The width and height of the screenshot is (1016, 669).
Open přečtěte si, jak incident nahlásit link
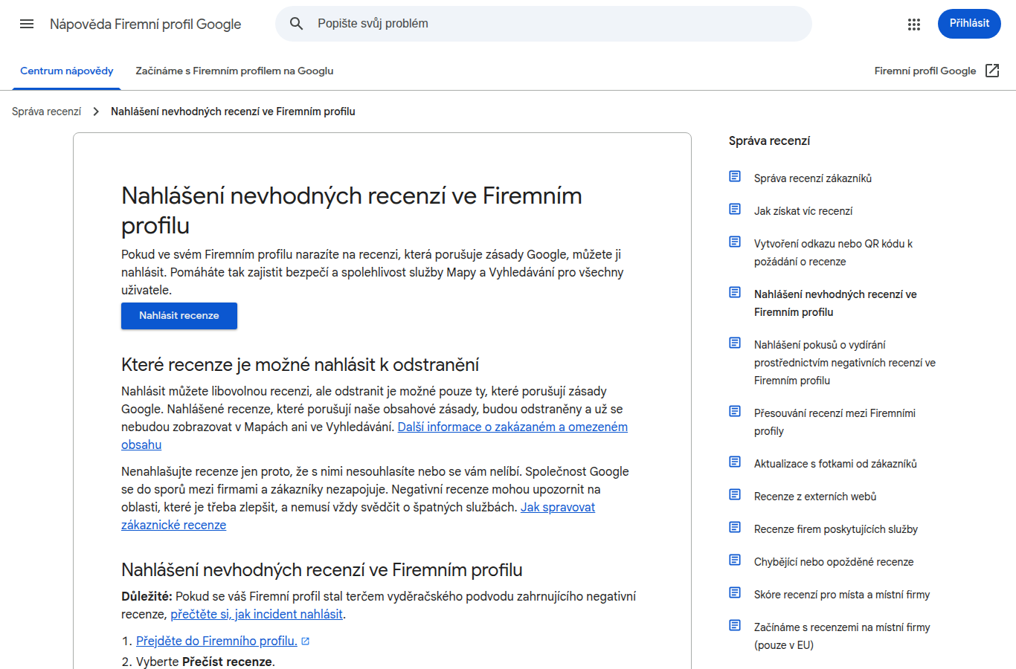[257, 614]
